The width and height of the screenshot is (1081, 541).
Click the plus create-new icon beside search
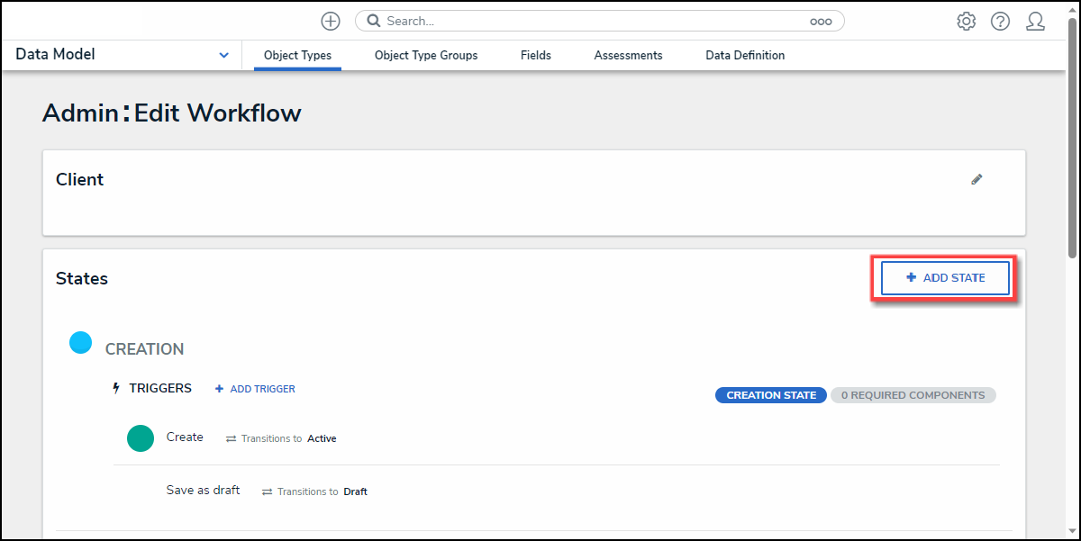coord(331,21)
